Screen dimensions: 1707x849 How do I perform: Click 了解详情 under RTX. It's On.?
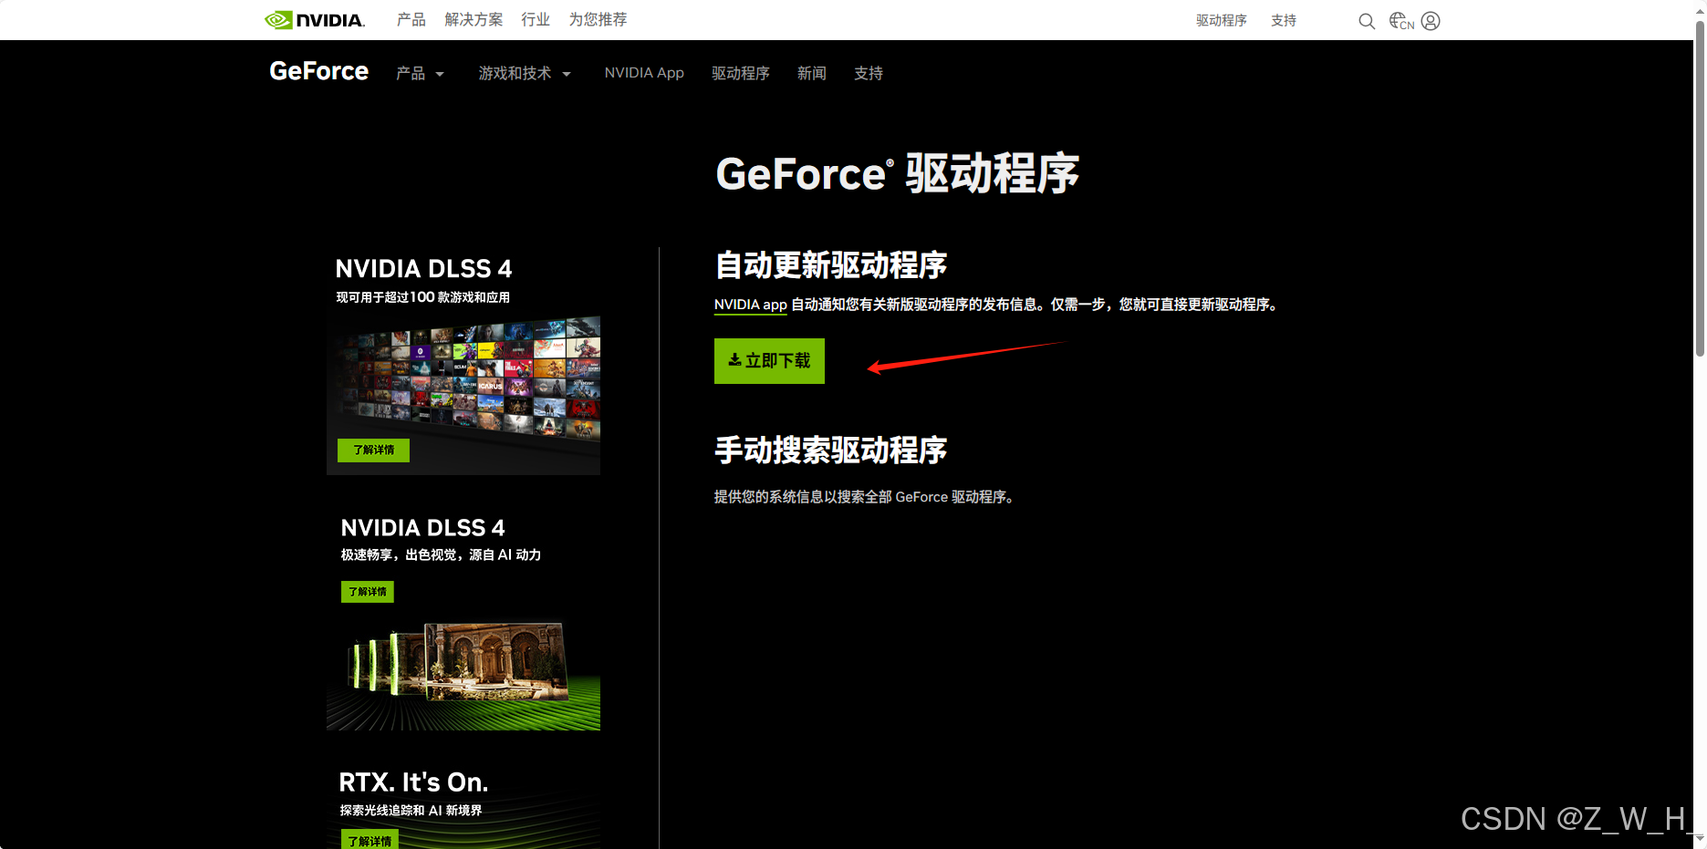(370, 840)
